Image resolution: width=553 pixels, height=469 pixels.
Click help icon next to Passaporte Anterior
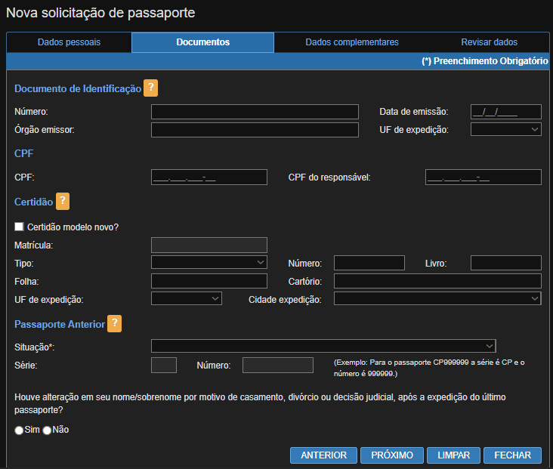pos(114,323)
